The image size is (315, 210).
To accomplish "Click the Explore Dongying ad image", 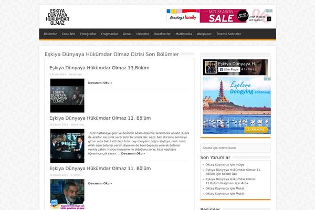I will 237,105.
